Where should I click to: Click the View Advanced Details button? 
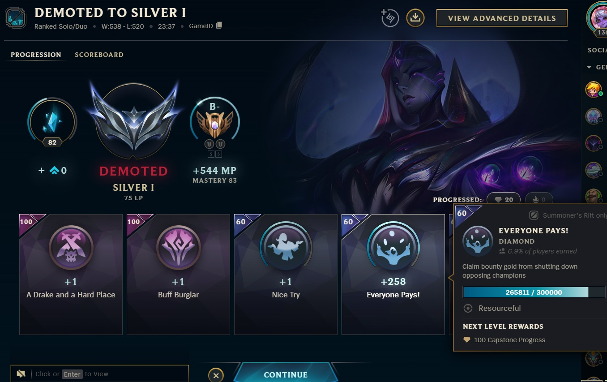point(502,18)
